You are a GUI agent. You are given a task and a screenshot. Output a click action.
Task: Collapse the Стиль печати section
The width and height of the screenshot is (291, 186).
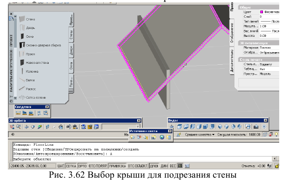pos(259,60)
